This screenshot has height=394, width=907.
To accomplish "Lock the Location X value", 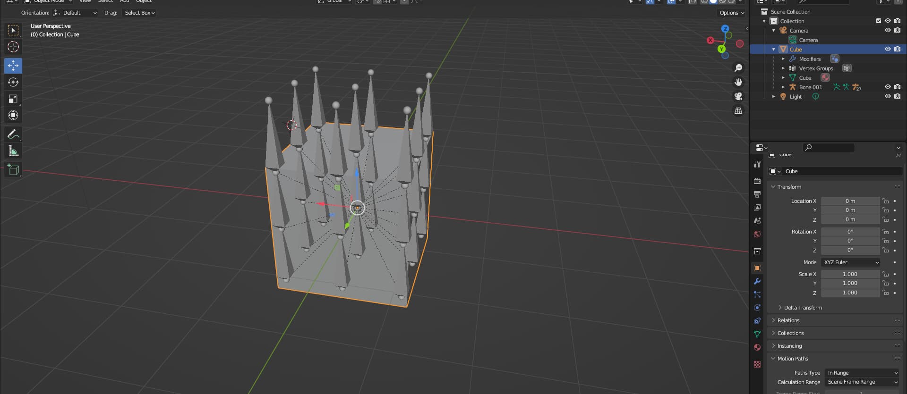I will [x=885, y=201].
